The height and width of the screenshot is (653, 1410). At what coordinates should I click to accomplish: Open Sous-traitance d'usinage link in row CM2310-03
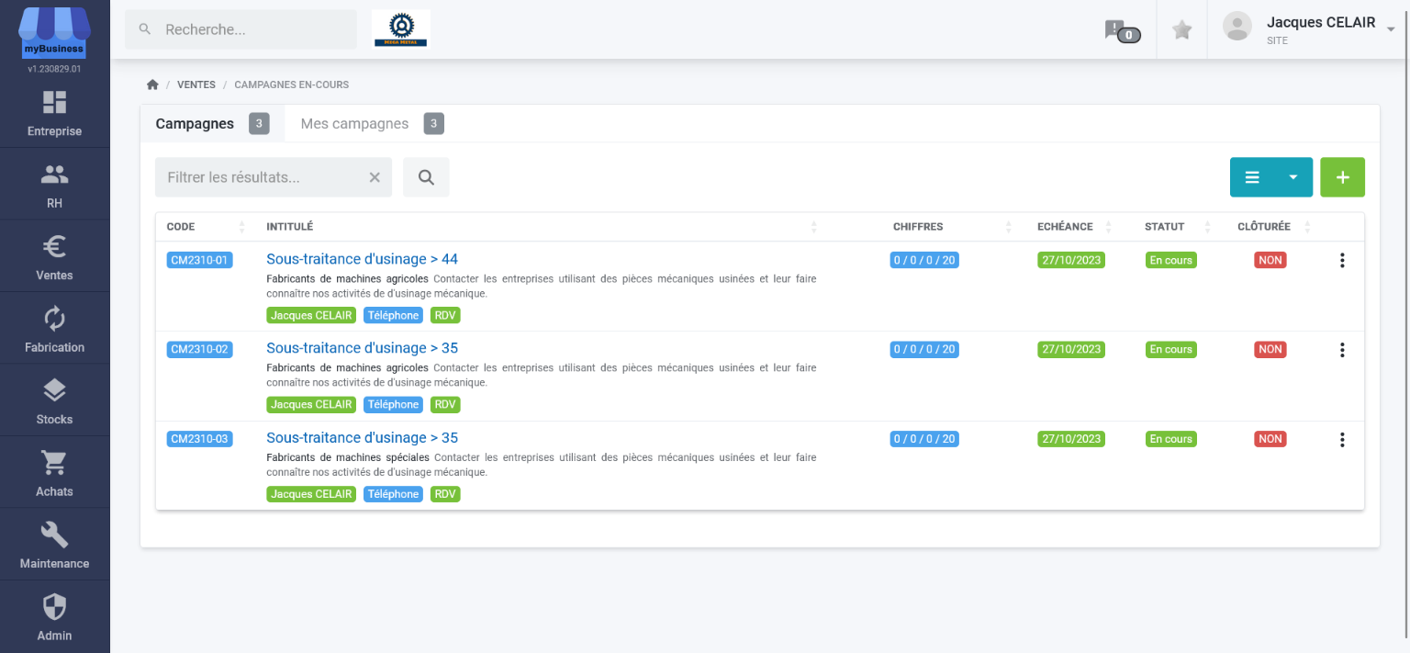362,438
